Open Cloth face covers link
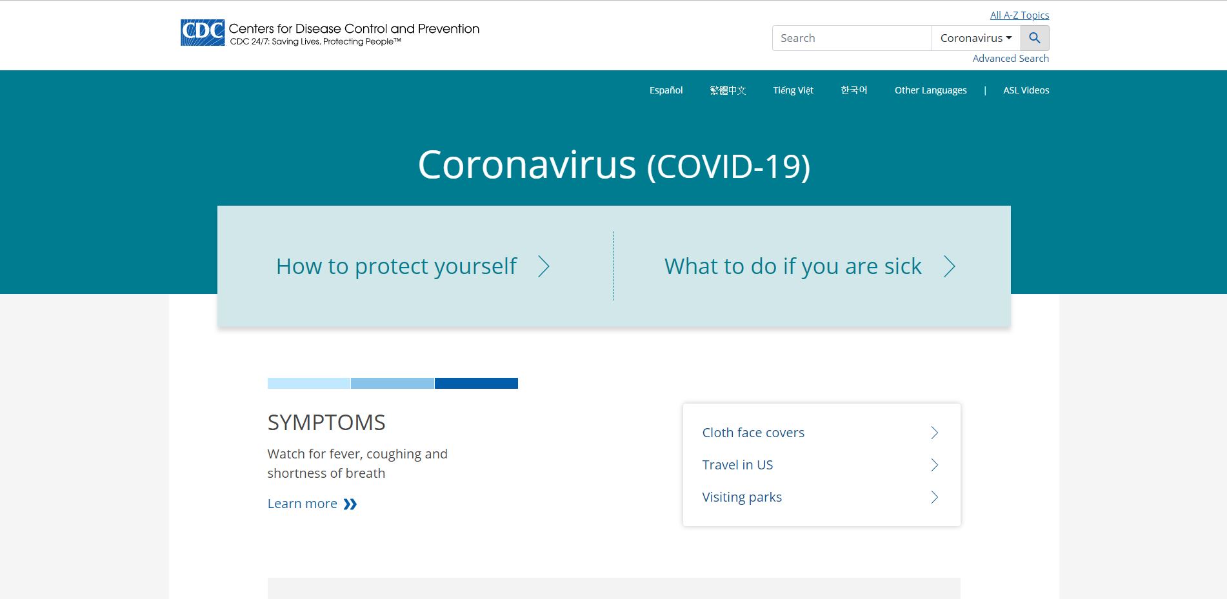Image resolution: width=1227 pixels, height=599 pixels. [x=753, y=433]
